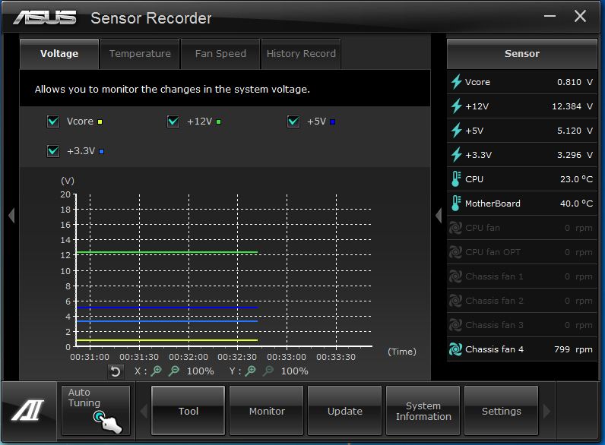
Task: Collapse the main panel using far-left arrow
Action: (11, 215)
